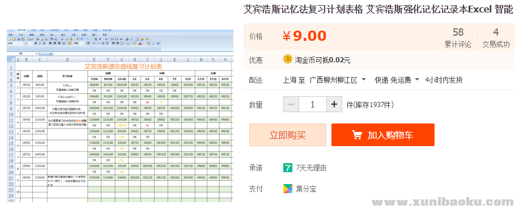The width and height of the screenshot is (515, 209).
Task: Click the 4小时内发货 shipping time text
Action: (x=444, y=80)
